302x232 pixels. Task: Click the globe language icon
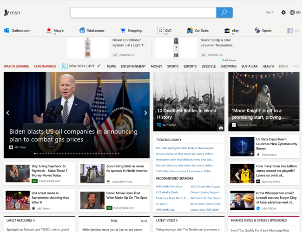pyautogui.click(x=292, y=13)
